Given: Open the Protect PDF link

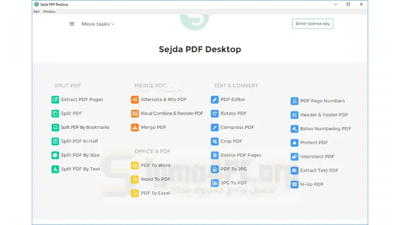Looking at the screenshot, I should click(x=314, y=143).
